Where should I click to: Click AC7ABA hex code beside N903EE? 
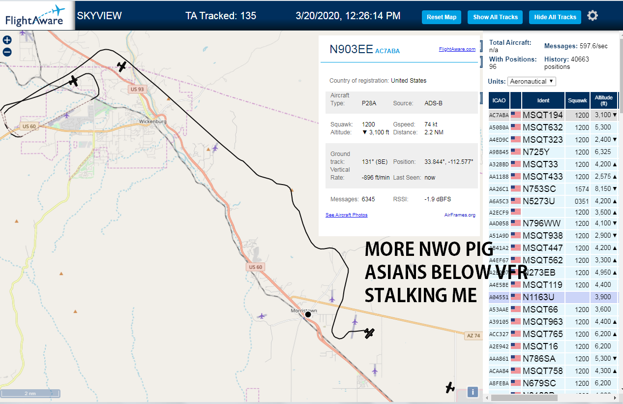(387, 51)
